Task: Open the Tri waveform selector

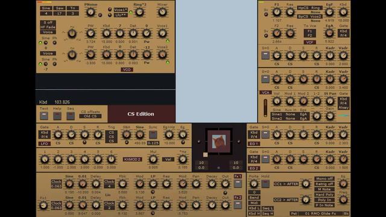Action: (72, 8)
